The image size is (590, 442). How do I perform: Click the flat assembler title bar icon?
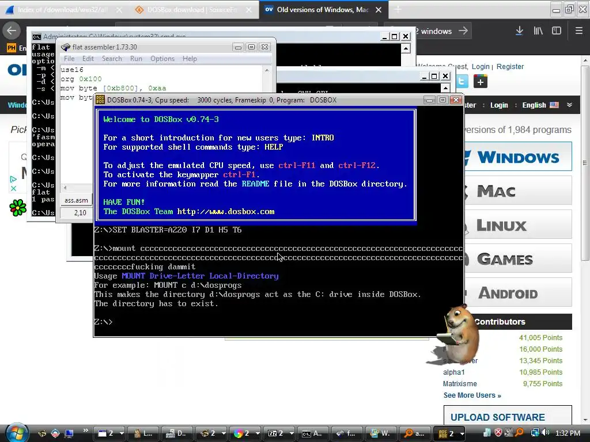pyautogui.click(x=66, y=47)
